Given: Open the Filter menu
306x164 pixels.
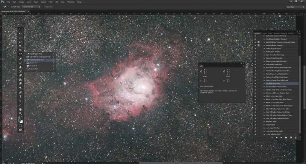Looking at the screenshot, I should point(50,2).
